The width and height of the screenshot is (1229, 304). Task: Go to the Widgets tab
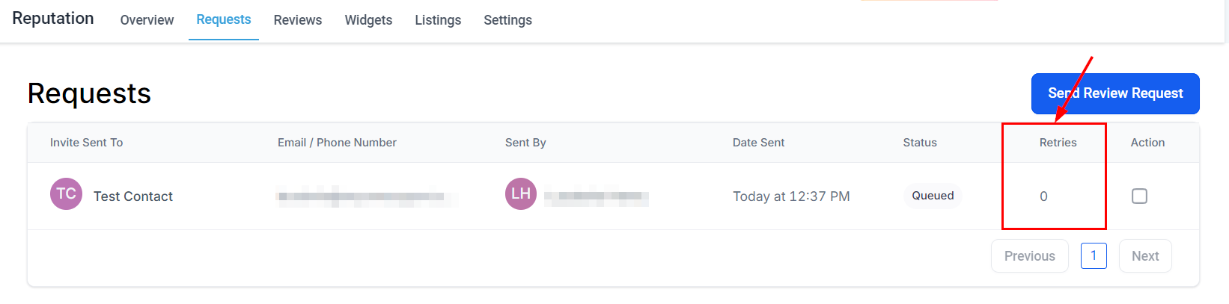tap(368, 20)
